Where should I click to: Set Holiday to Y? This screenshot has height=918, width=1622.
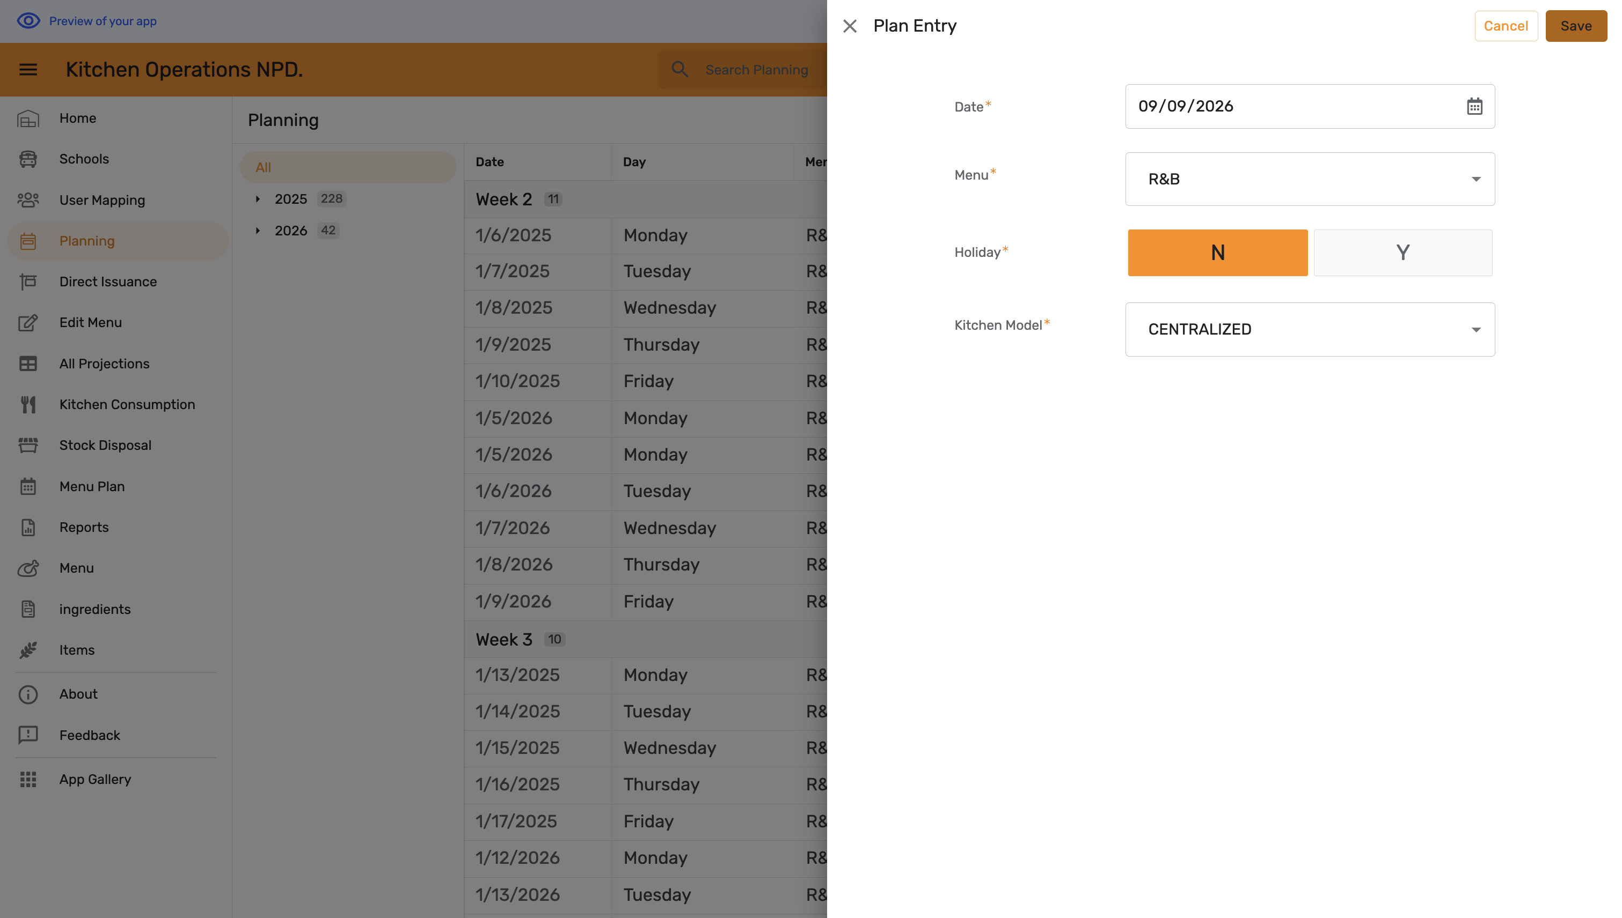[x=1402, y=252]
